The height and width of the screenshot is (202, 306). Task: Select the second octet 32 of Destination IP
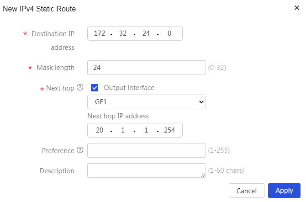(x=123, y=33)
